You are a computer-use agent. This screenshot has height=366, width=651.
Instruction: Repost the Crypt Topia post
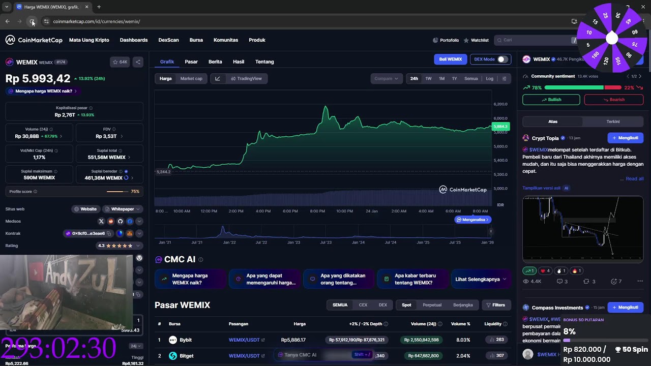[x=589, y=281]
